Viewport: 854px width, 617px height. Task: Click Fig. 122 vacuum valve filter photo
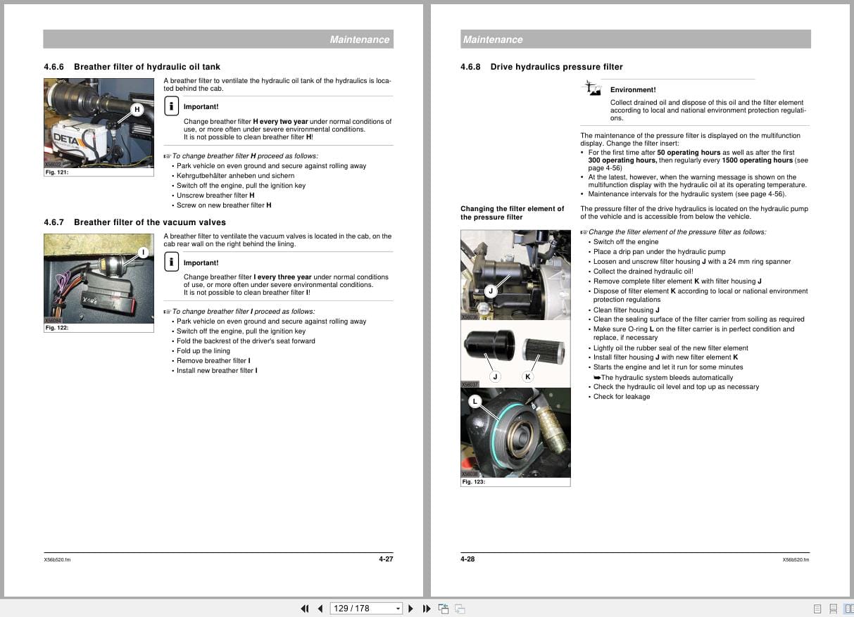(x=99, y=279)
